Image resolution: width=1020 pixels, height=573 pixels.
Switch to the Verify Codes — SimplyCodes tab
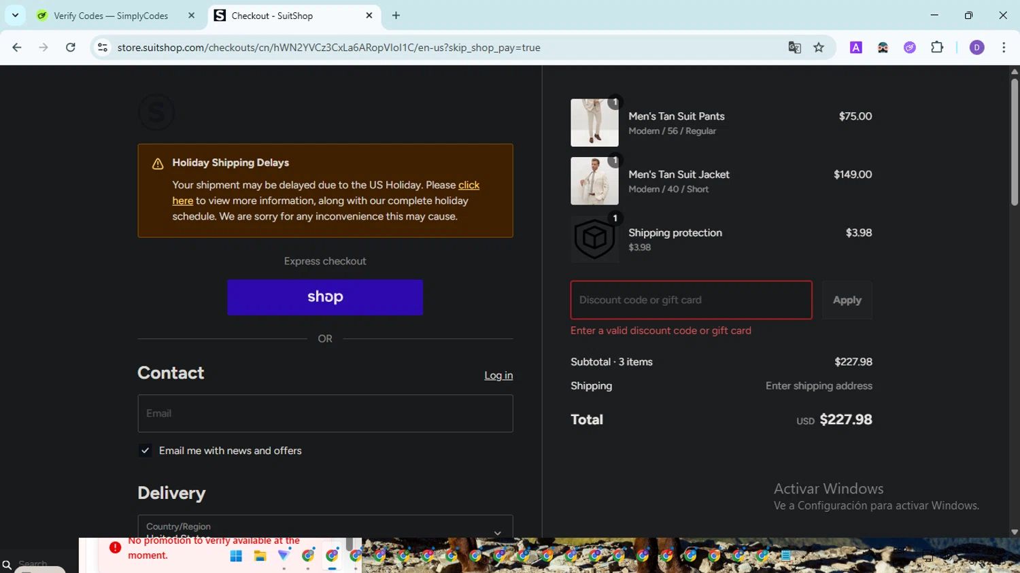coord(112,15)
